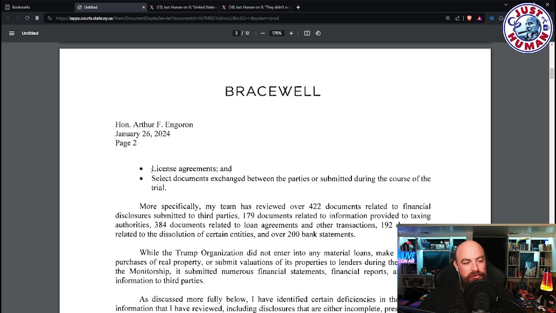Click the webcam video overlay
Viewport: 556px width, 313px height.
[x=477, y=268]
